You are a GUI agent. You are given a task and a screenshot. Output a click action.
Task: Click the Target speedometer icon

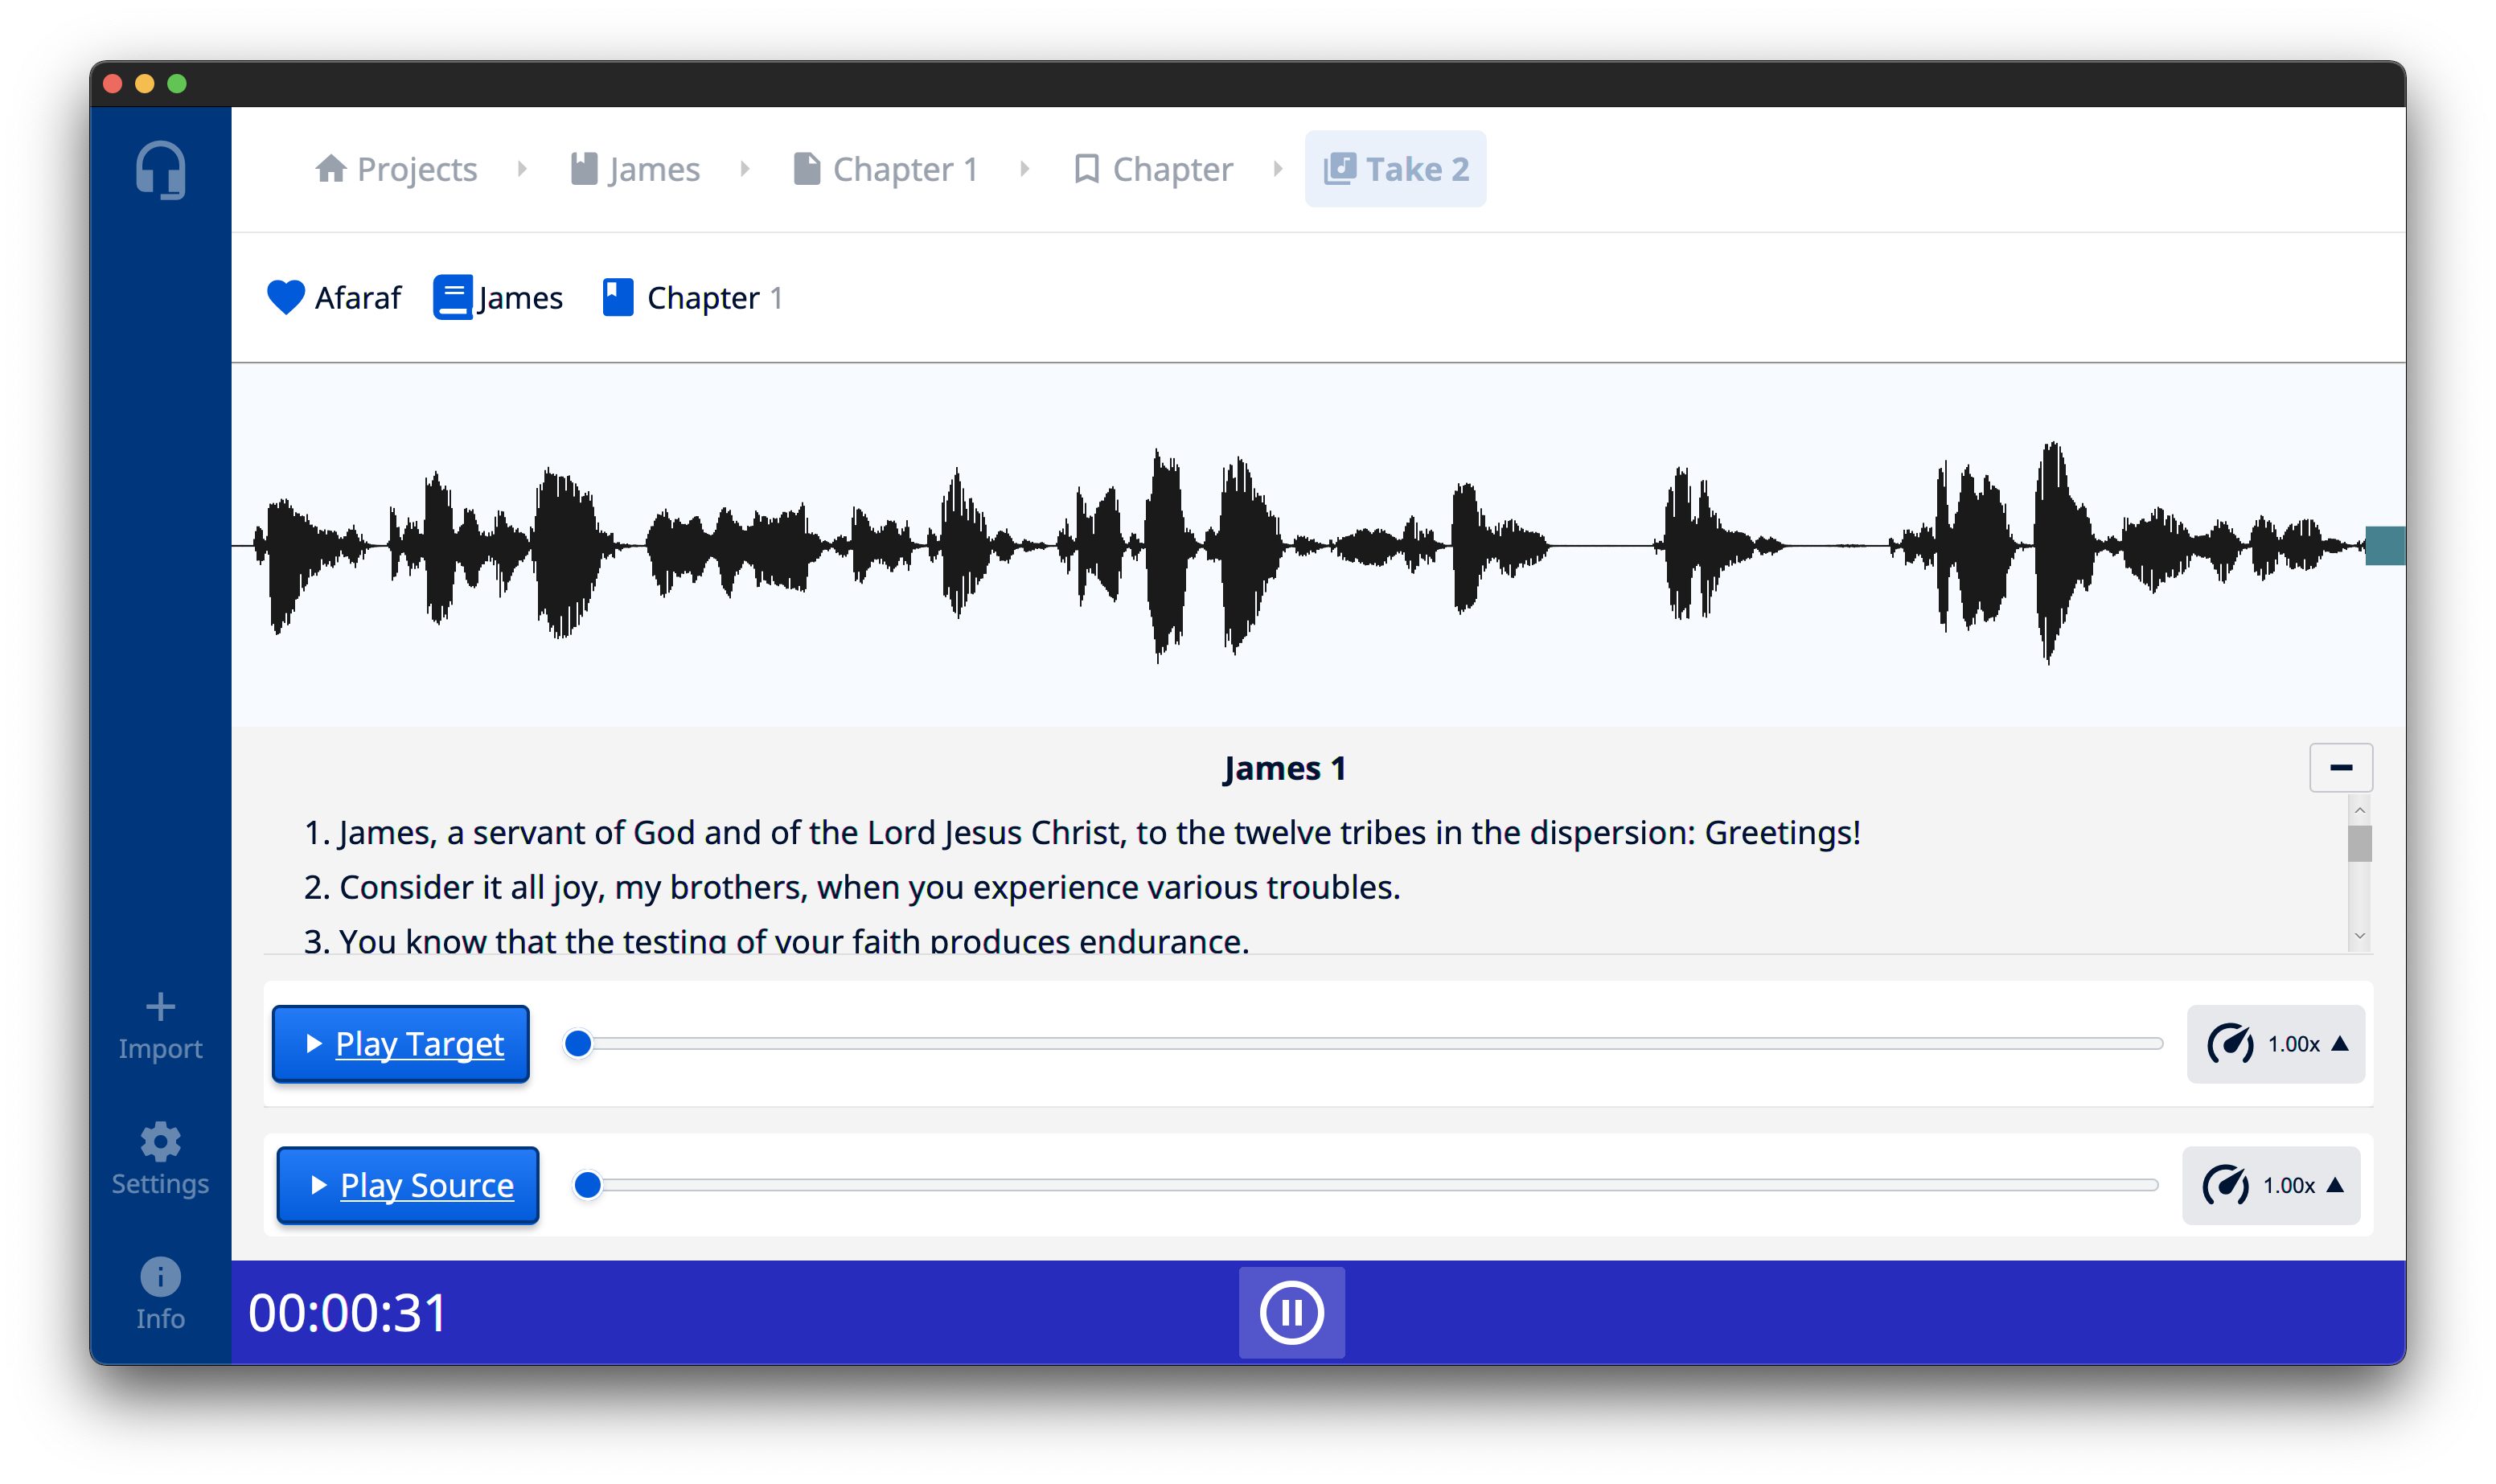pyautogui.click(x=2229, y=1044)
